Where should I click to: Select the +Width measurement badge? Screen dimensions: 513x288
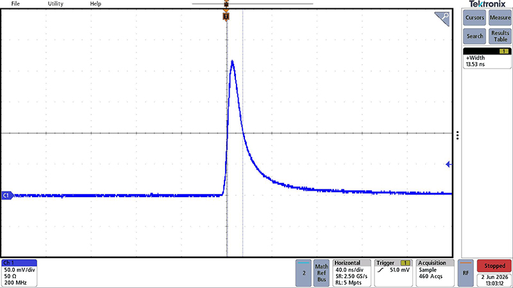(487, 58)
